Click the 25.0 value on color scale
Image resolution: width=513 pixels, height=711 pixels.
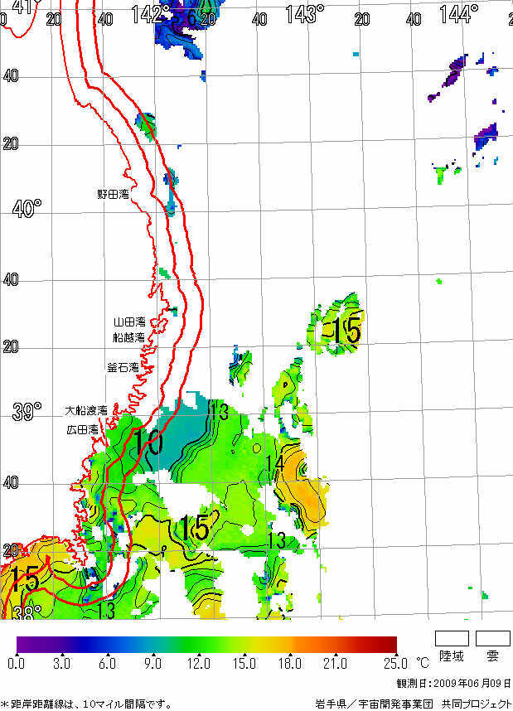click(x=395, y=664)
